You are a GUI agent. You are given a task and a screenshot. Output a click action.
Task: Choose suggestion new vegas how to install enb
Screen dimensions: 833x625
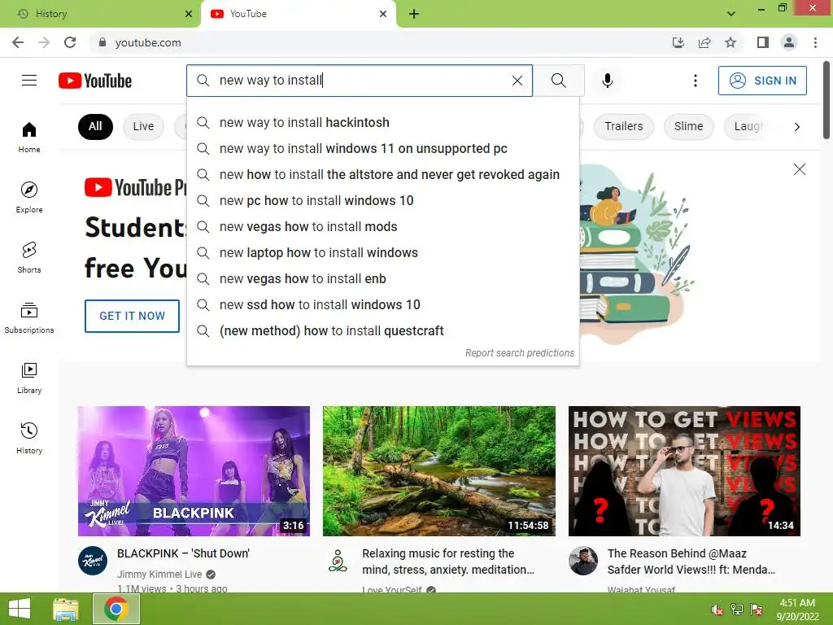382,279
